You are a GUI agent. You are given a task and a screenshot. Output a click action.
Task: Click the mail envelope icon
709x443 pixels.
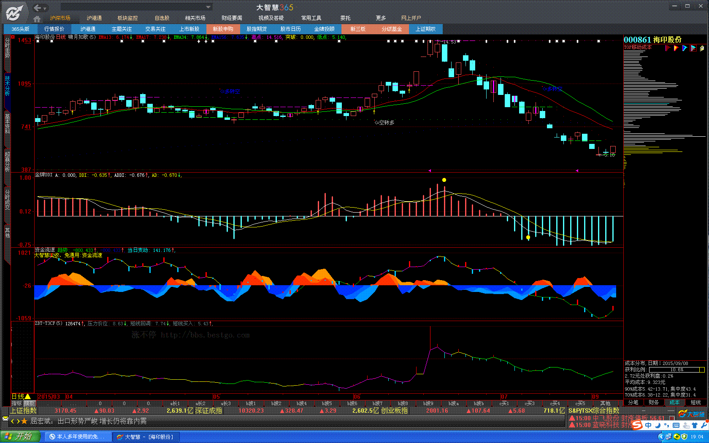coord(5,419)
